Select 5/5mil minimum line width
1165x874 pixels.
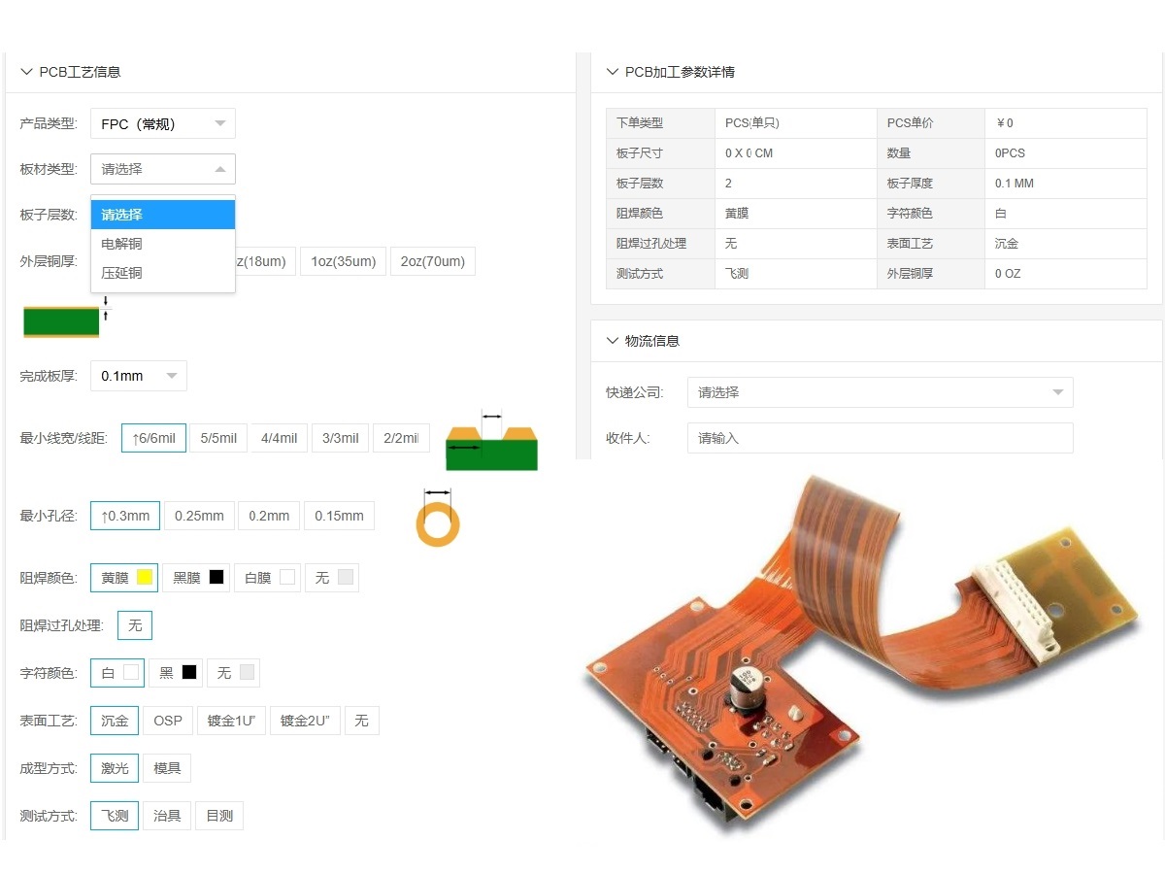point(218,438)
